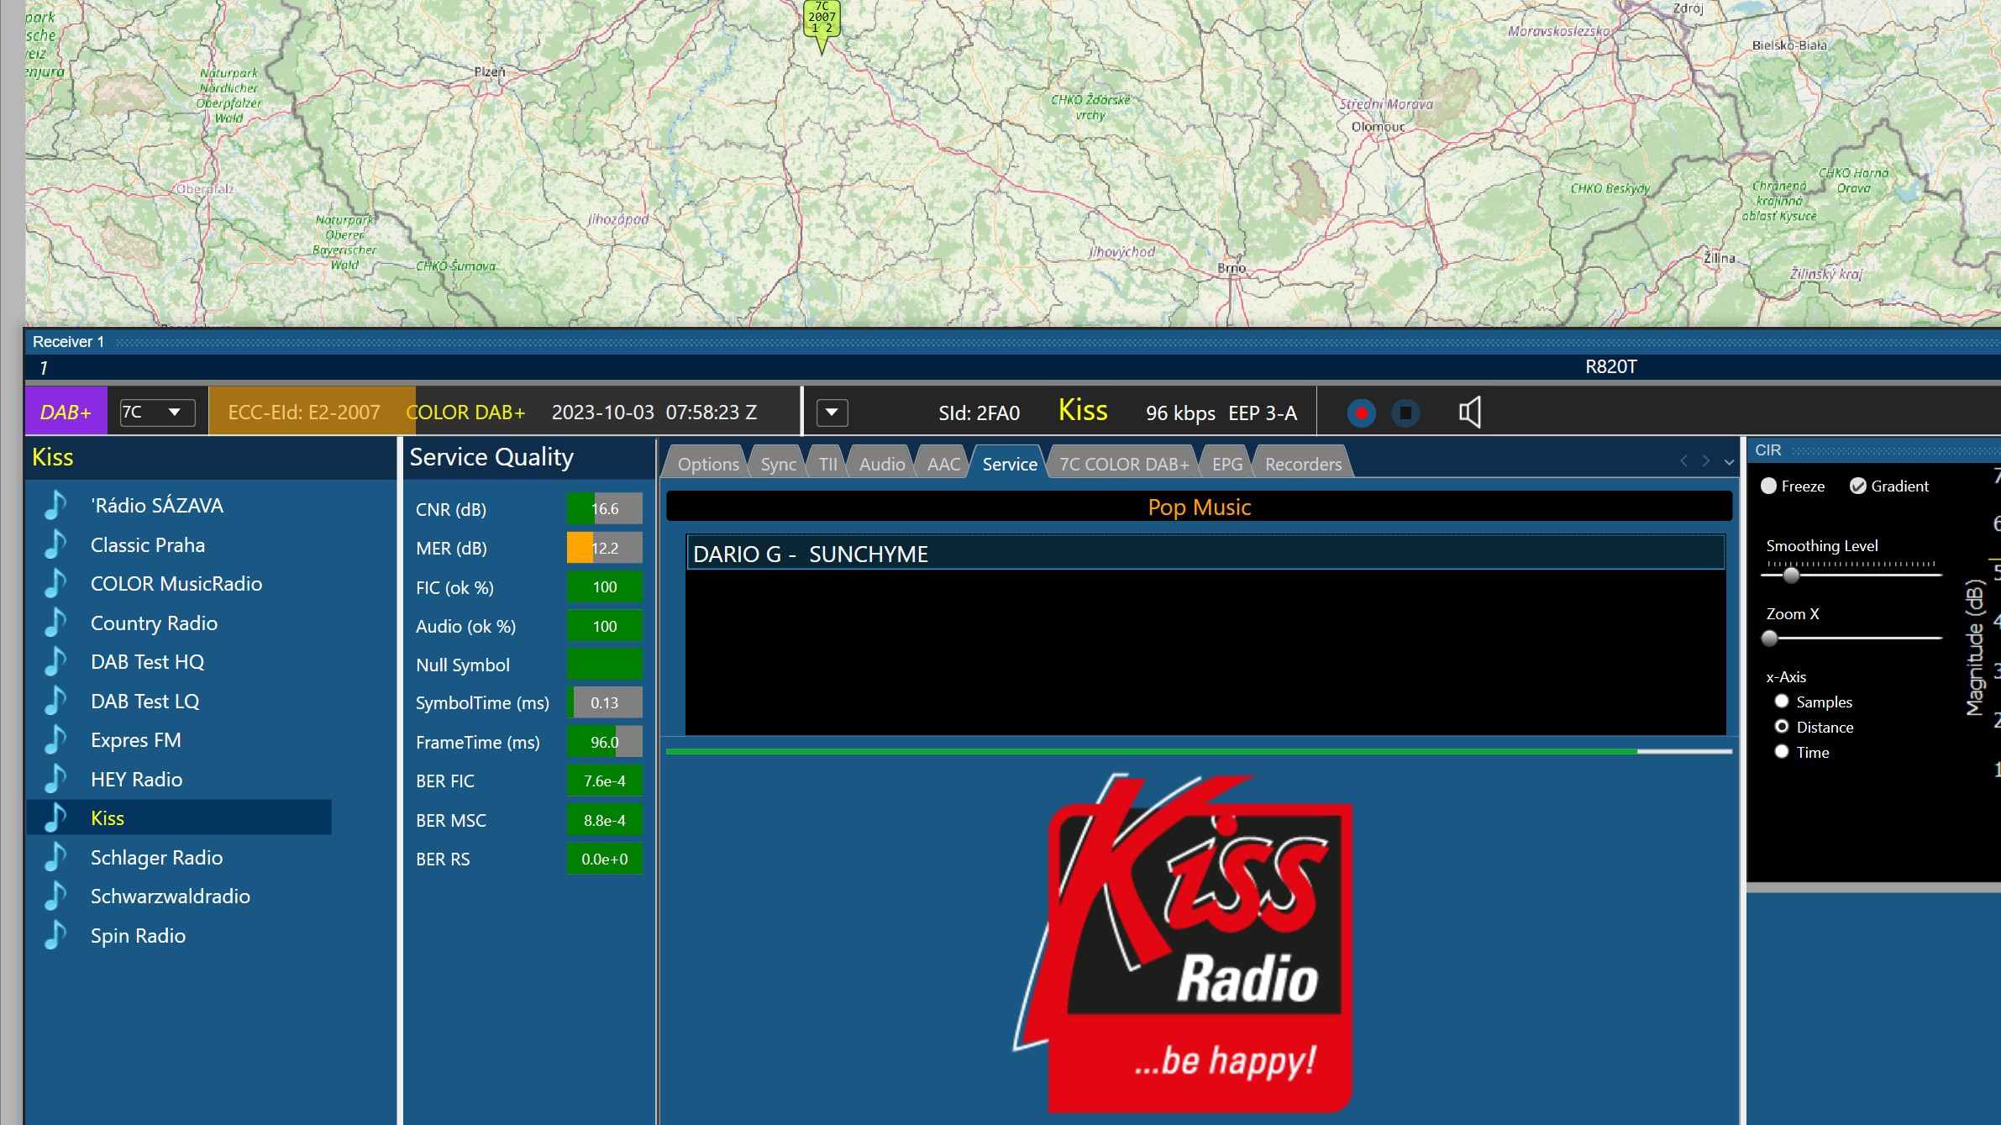Click the purple DAB+ mode button
This screenshot has width=2001, height=1125.
tap(66, 413)
